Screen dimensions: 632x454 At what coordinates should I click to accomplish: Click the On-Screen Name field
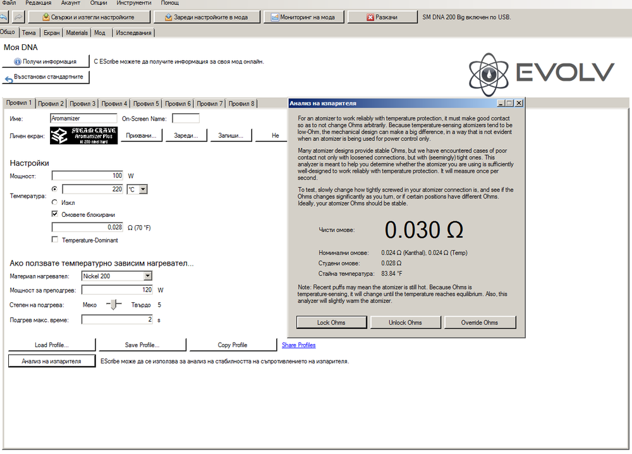(x=186, y=118)
